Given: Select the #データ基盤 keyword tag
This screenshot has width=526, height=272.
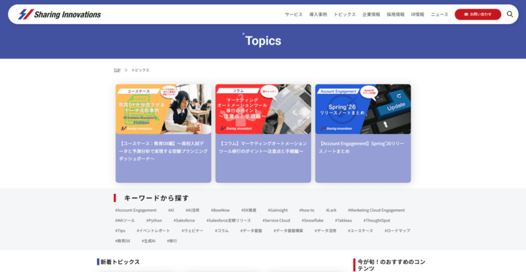Looking at the screenshot, I should [x=251, y=230].
